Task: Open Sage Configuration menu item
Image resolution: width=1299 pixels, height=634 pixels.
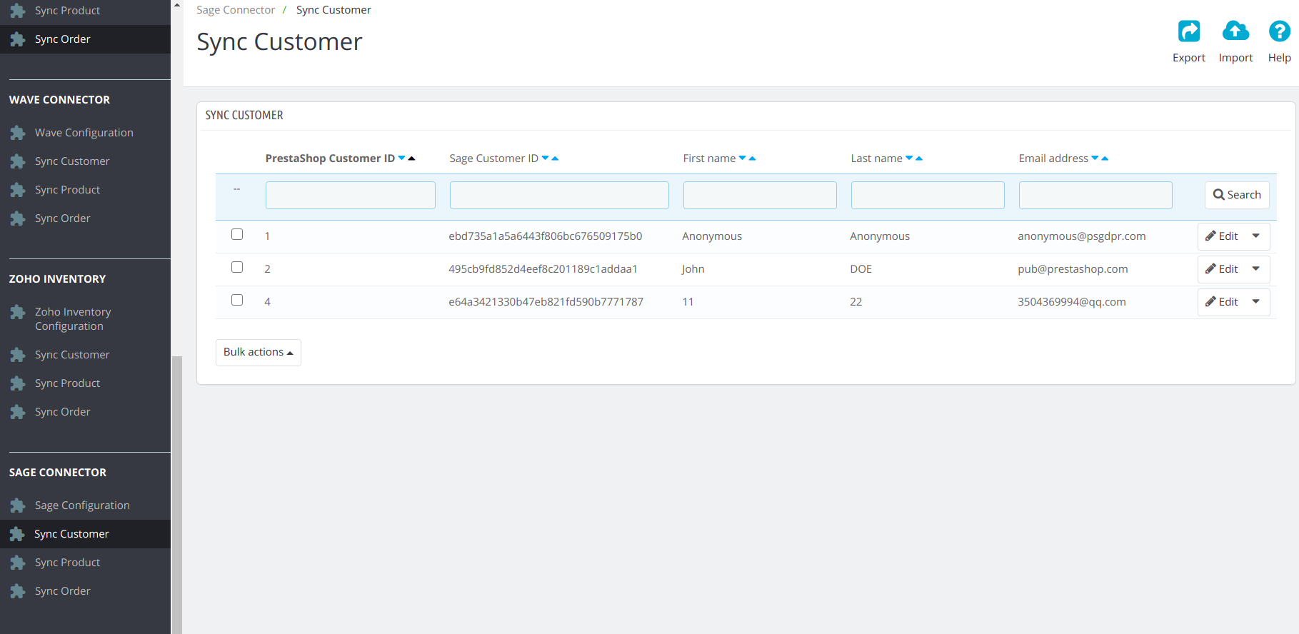Action: coord(82,505)
